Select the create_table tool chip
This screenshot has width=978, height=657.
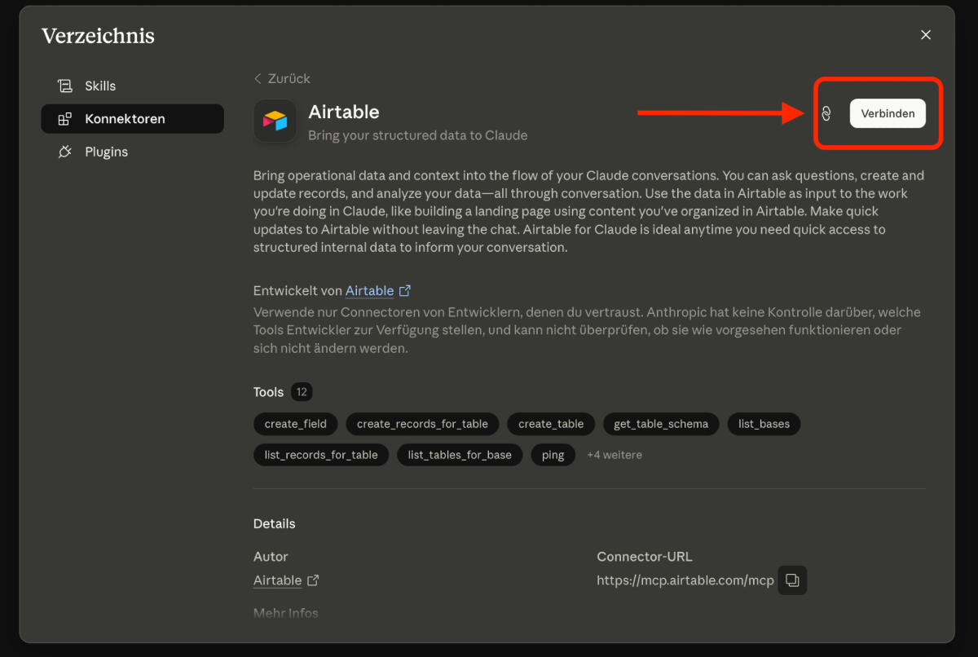(551, 424)
